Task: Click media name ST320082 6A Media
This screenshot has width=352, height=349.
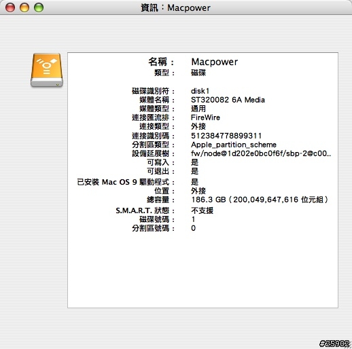Action: click(x=228, y=100)
